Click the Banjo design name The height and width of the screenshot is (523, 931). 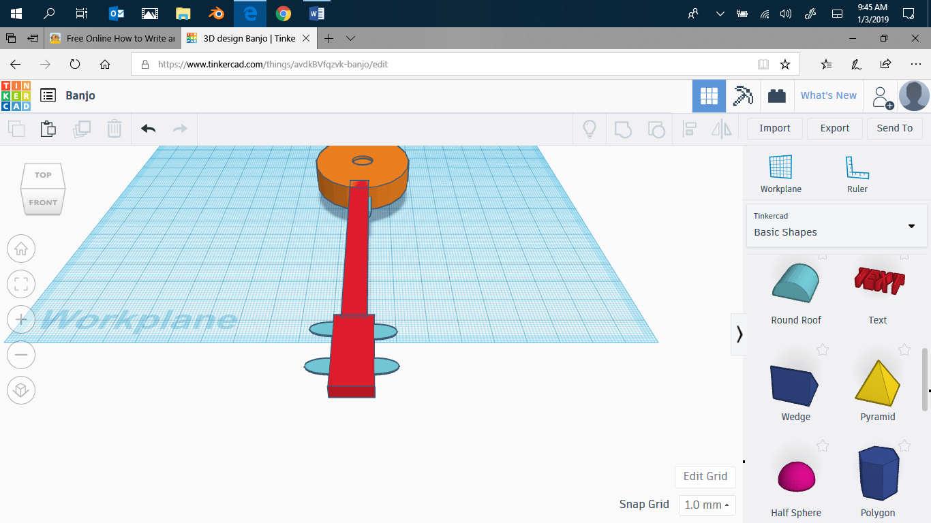80,95
